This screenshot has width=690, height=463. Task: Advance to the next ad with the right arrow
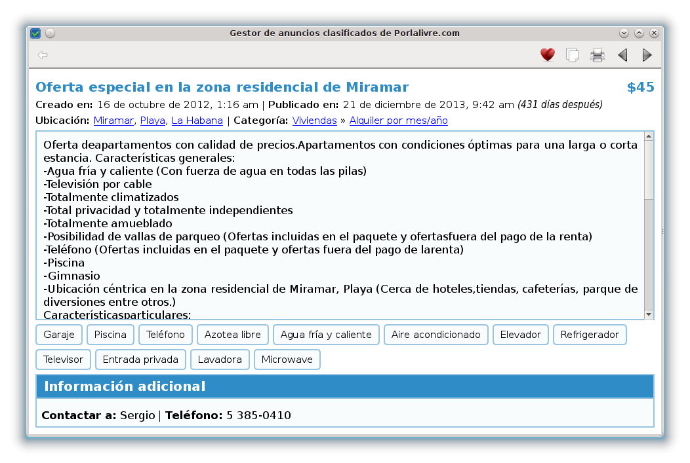(647, 55)
